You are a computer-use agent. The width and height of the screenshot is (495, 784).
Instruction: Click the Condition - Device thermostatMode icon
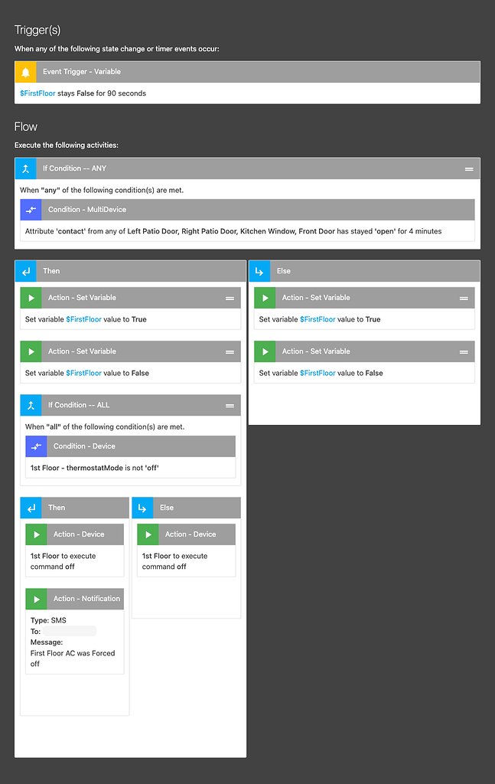point(36,446)
